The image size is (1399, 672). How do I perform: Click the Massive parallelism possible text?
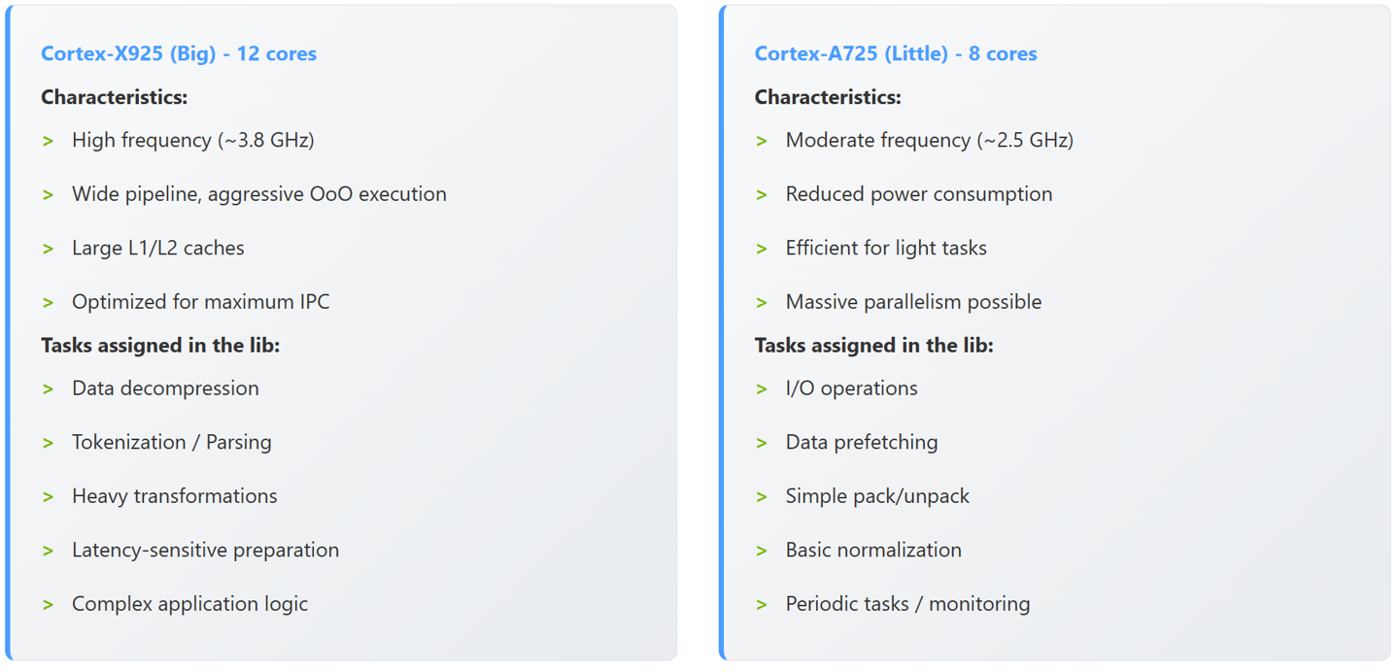[913, 302]
